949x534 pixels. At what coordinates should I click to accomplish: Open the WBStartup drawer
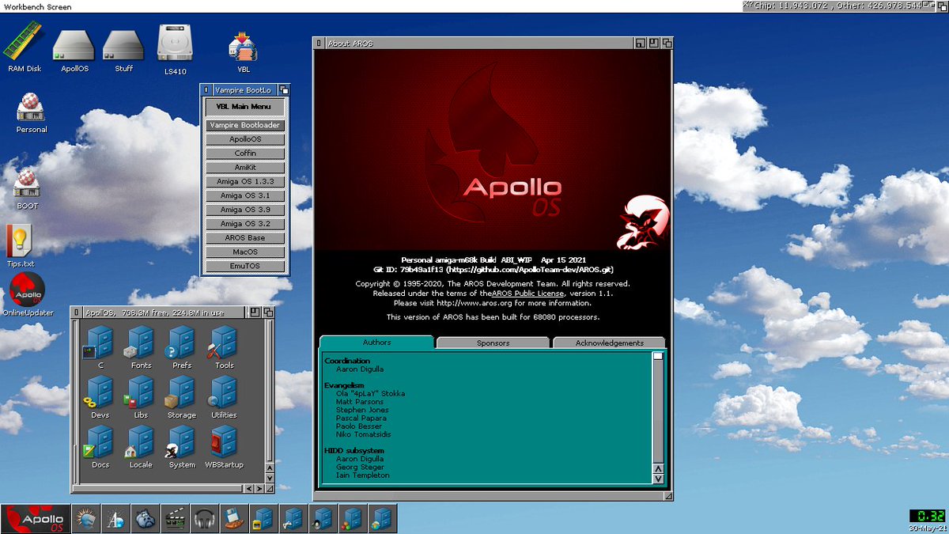coord(224,447)
